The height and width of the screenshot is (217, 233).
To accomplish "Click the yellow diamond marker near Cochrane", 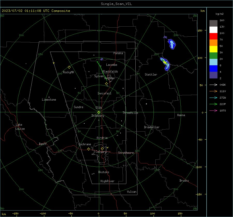I will click(x=89, y=149).
